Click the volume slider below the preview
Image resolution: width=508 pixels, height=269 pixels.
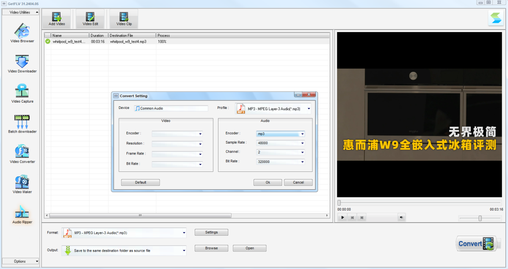[x=480, y=218]
